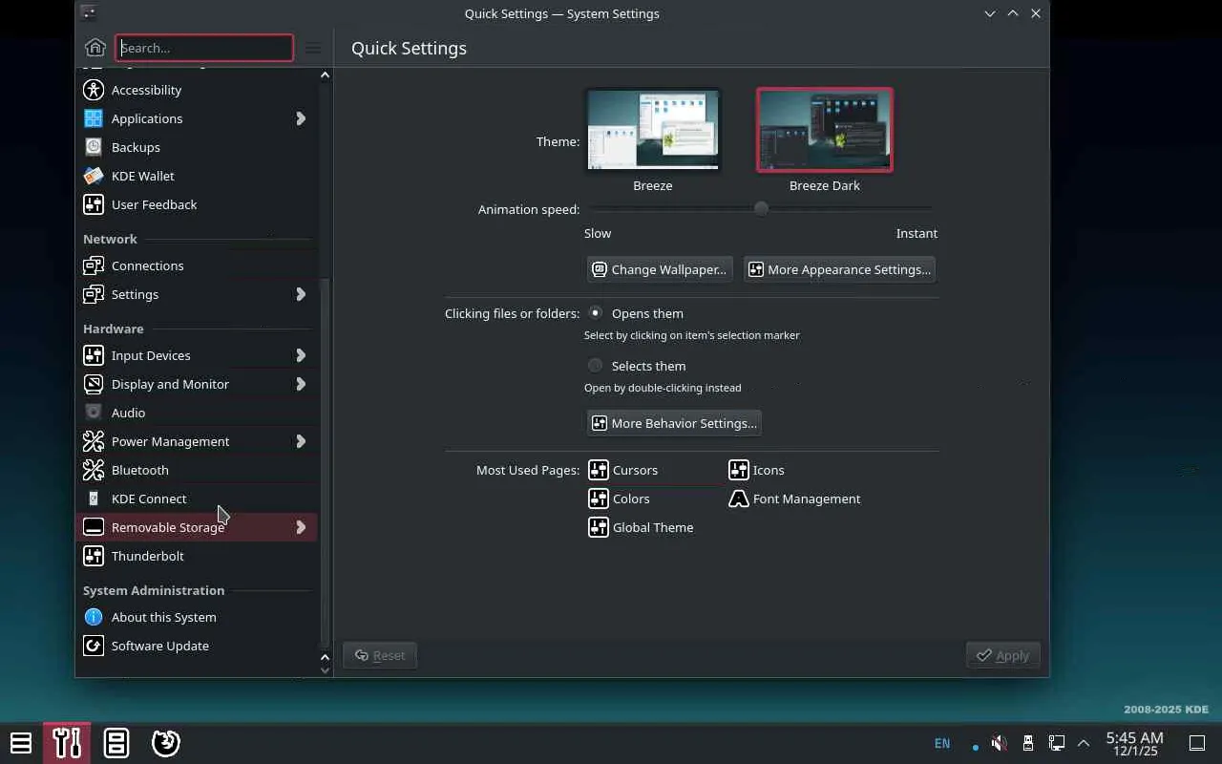The height and width of the screenshot is (764, 1222).
Task: Open More Behavior Settings
Action: 674,423
